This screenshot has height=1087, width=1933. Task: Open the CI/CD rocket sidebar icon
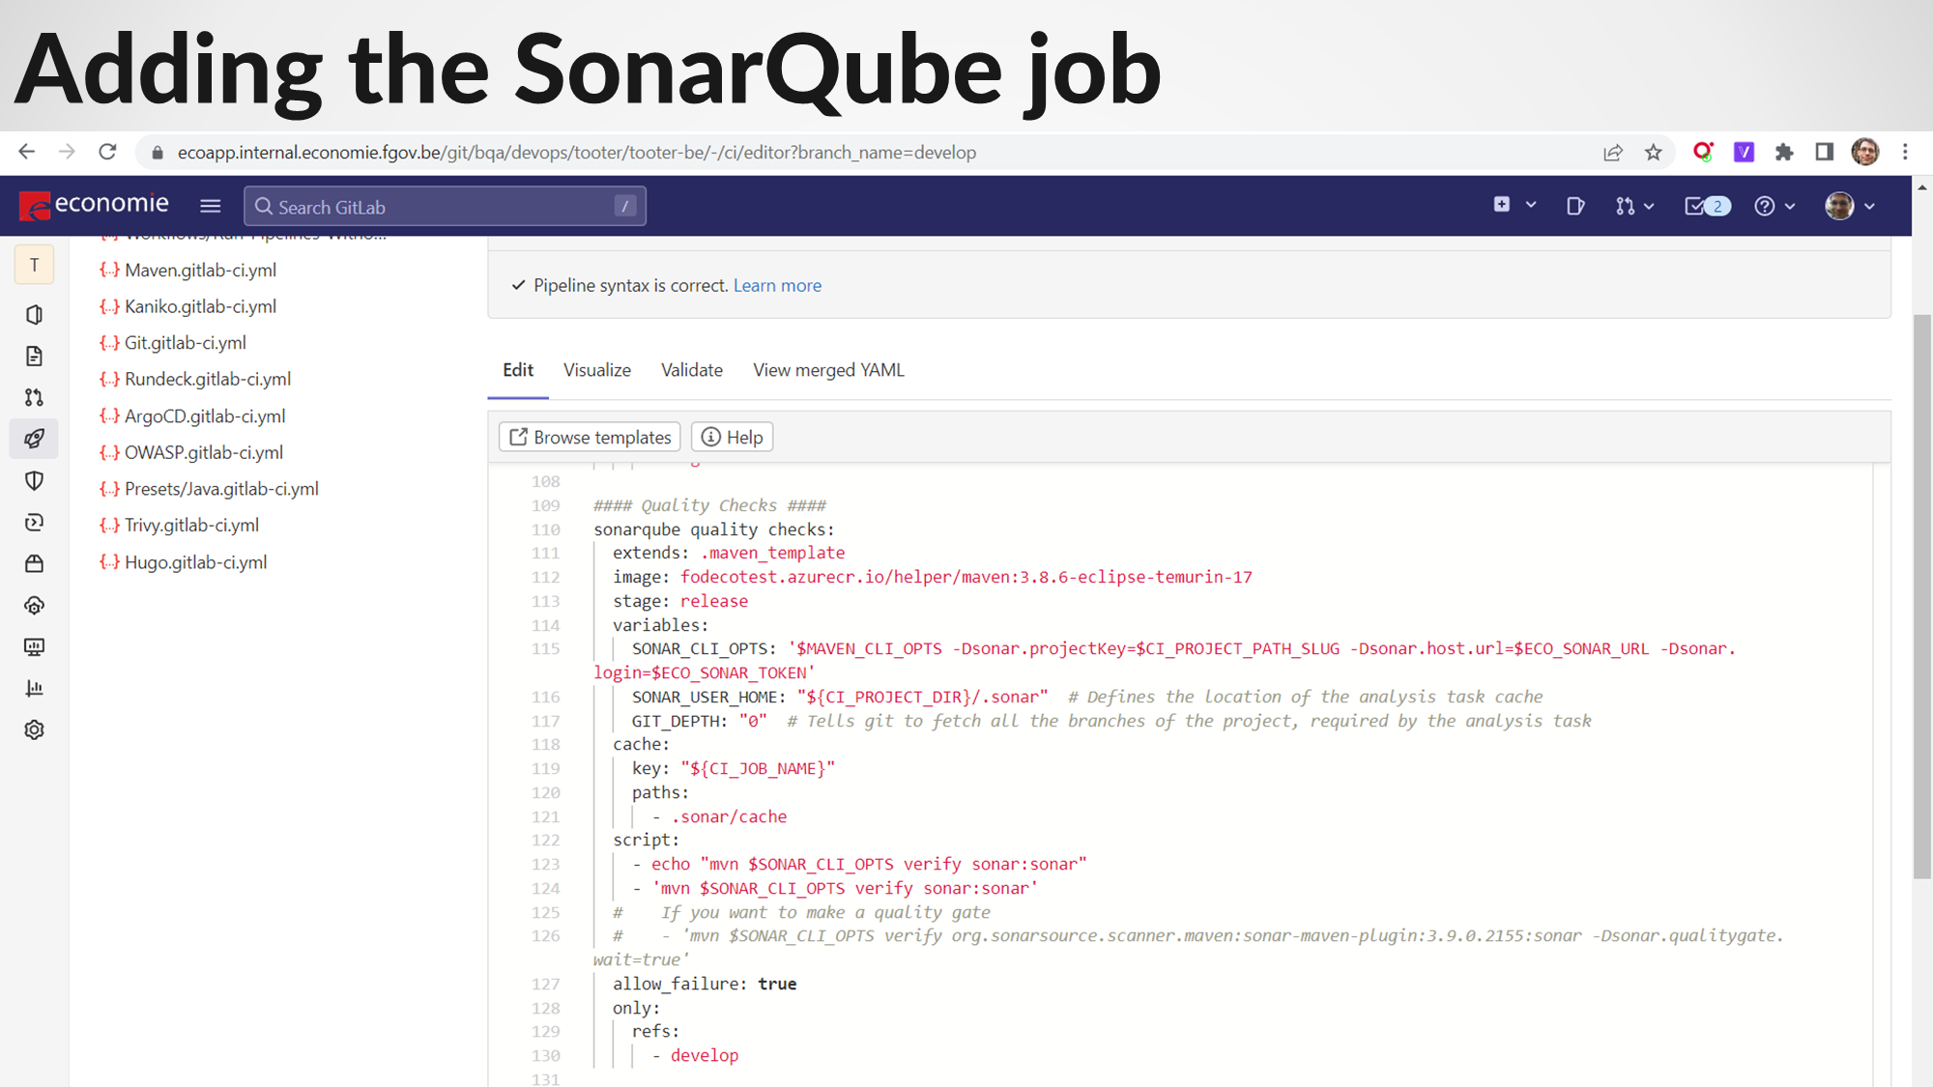click(35, 439)
